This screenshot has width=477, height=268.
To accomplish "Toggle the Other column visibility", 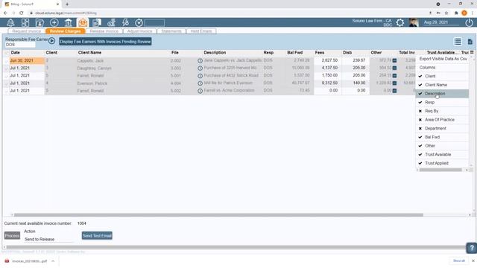I will 442,146.
